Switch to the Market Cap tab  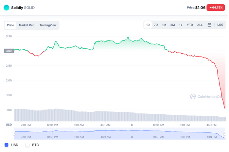click(26, 25)
